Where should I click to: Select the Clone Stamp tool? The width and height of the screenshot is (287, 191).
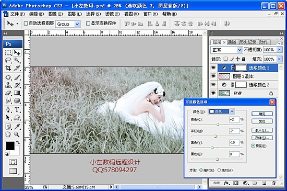tap(8, 85)
